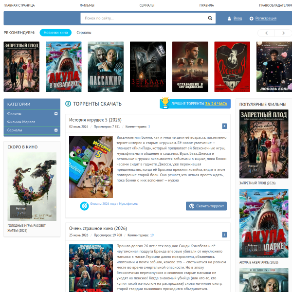Open the Запретный плод poster in popular films
The image size is (292, 292).
tap(264, 144)
